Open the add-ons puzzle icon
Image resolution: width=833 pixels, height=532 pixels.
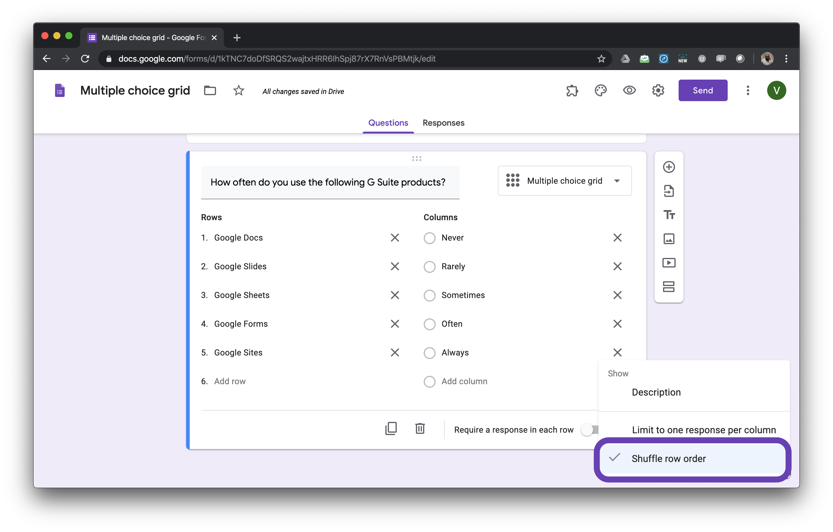click(x=572, y=91)
